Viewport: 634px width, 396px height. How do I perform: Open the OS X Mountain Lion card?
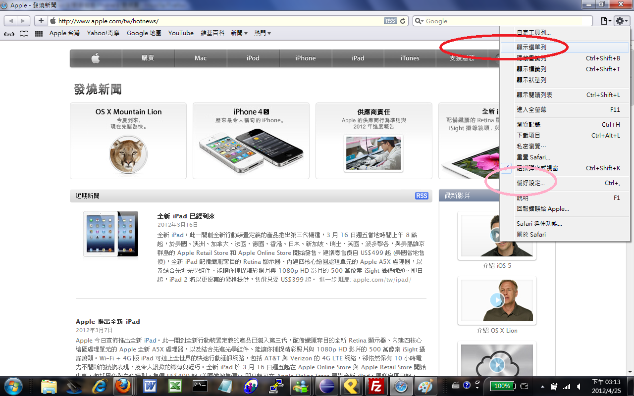128,141
